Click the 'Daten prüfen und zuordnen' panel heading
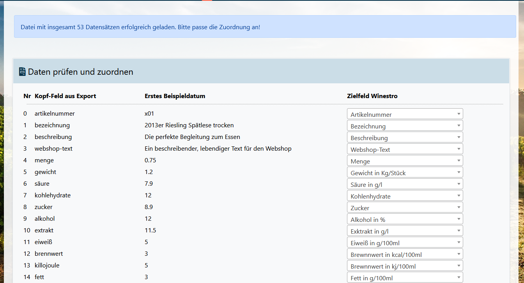This screenshot has width=524, height=283. (80, 72)
